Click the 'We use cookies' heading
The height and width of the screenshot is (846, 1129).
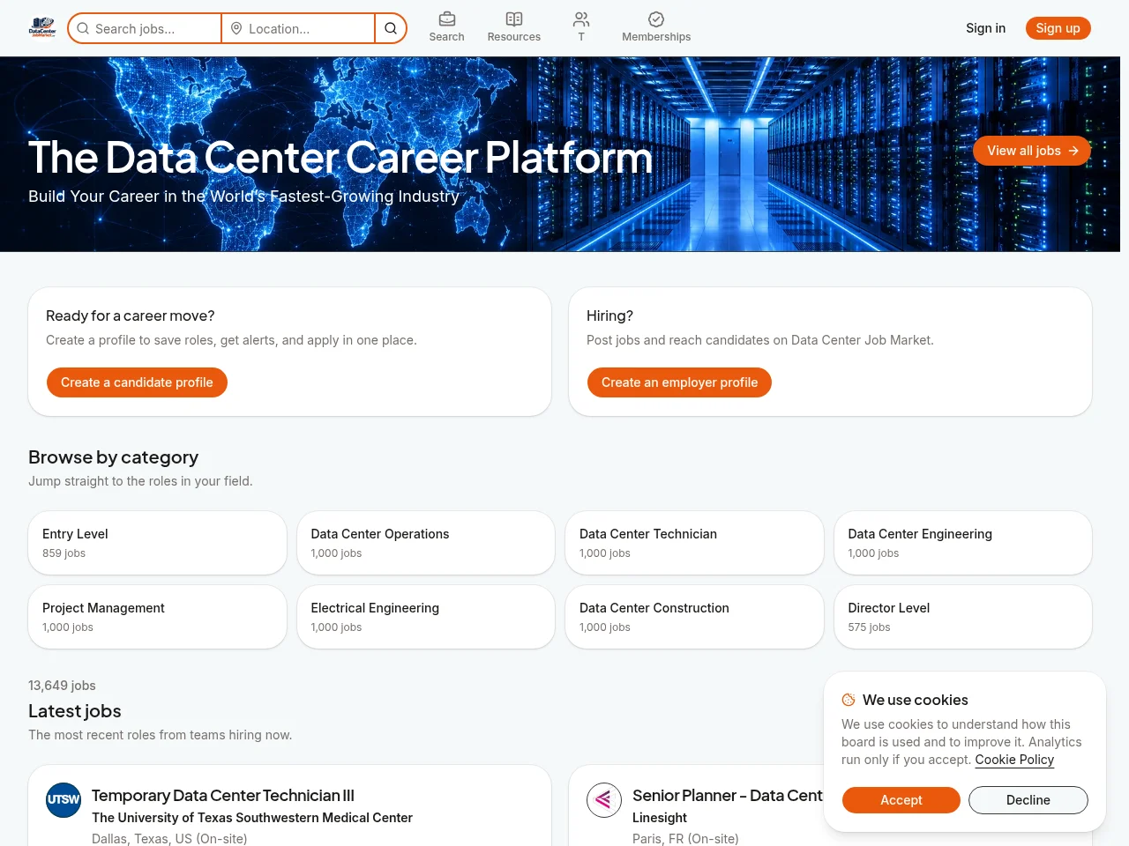(916, 700)
